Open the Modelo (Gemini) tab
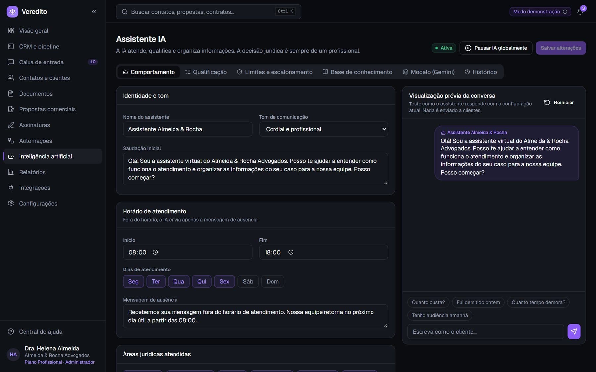596x372 pixels. pos(428,72)
